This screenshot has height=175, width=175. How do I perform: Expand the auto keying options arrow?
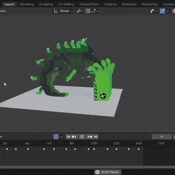click(61, 137)
